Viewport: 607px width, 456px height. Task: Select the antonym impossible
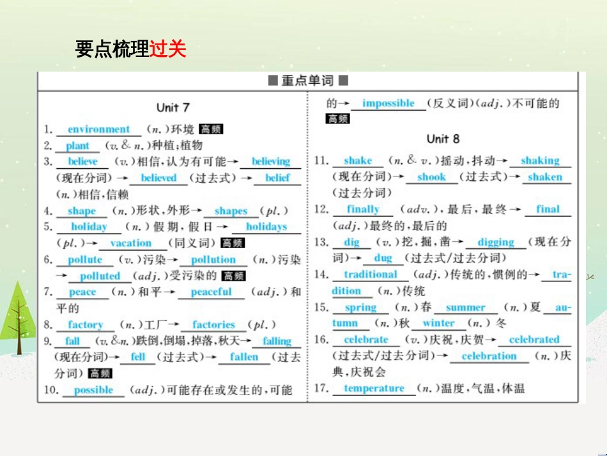(x=388, y=104)
